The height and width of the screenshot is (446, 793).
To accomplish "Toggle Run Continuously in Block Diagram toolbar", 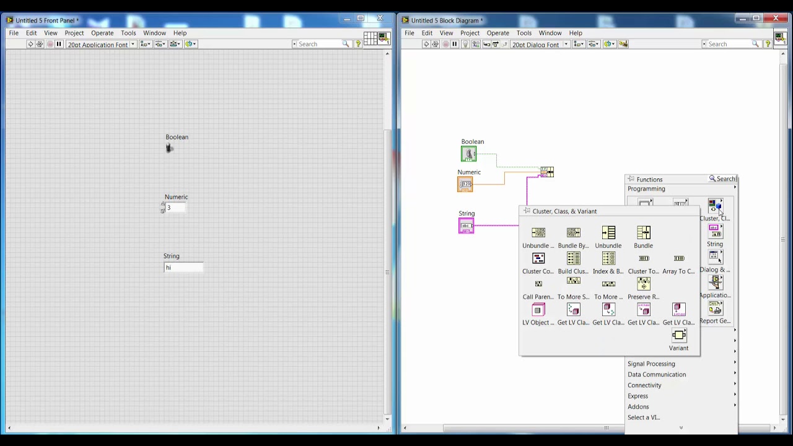I will tap(435, 44).
